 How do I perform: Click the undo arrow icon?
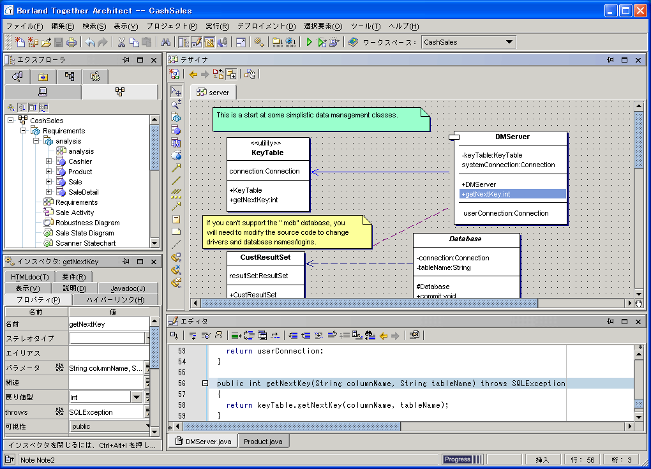pos(90,42)
